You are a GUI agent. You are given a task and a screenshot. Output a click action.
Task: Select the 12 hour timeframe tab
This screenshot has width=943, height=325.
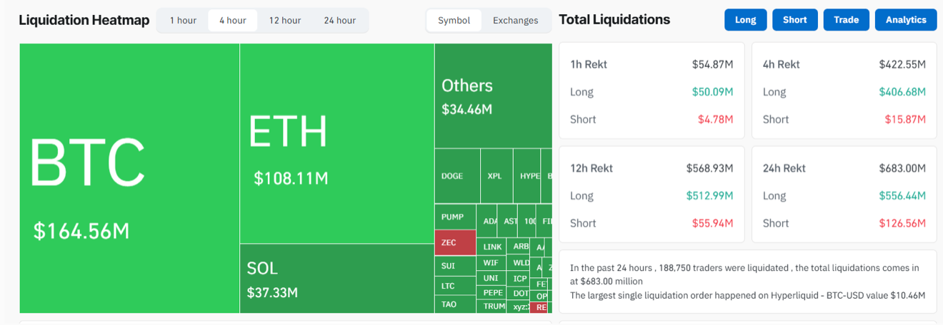[285, 21]
